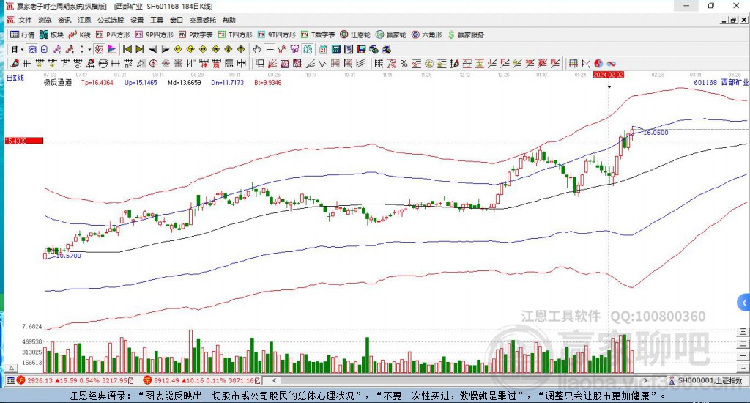The height and width of the screenshot is (403, 750).
Task: Select the red snowflake star tool
Action: pyautogui.click(x=166, y=63)
